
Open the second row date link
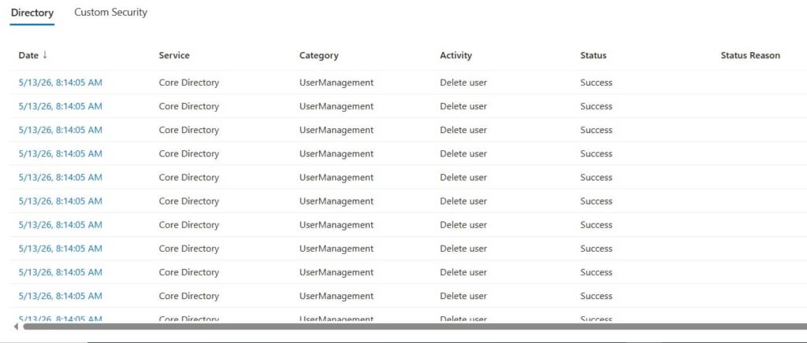[60, 106]
